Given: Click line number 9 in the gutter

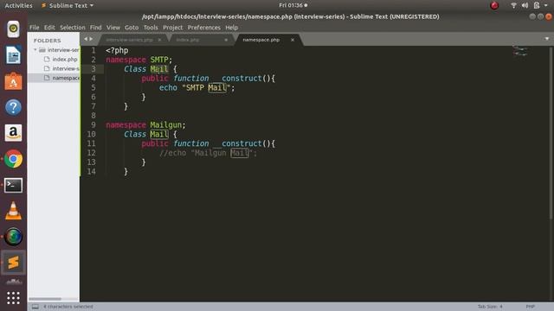Looking at the screenshot, I should click(x=93, y=124).
